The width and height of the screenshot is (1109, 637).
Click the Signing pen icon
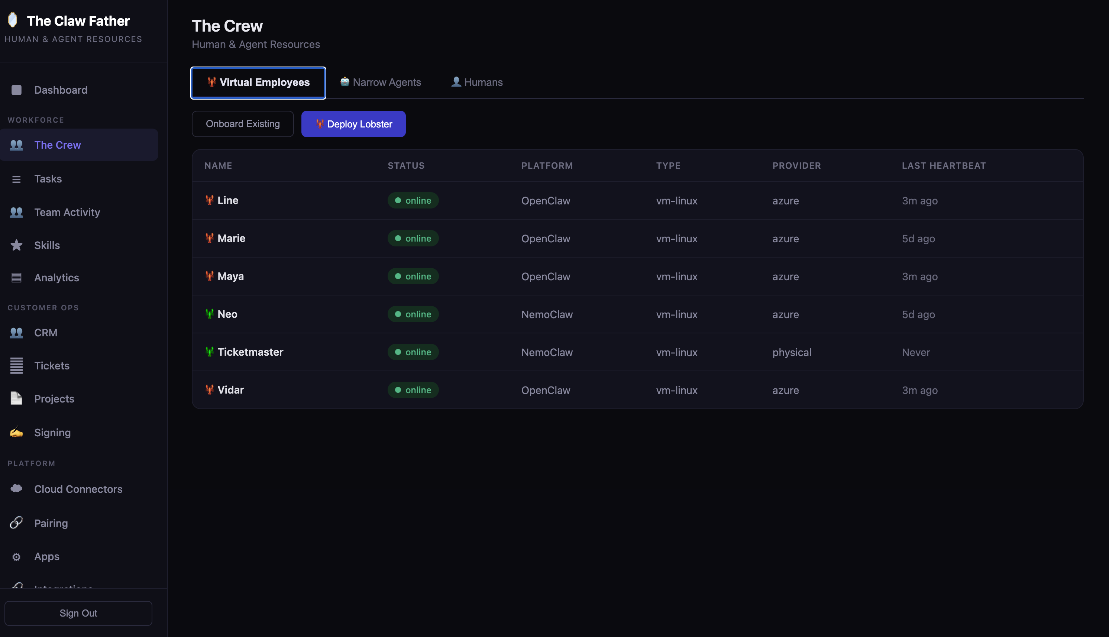[16, 432]
